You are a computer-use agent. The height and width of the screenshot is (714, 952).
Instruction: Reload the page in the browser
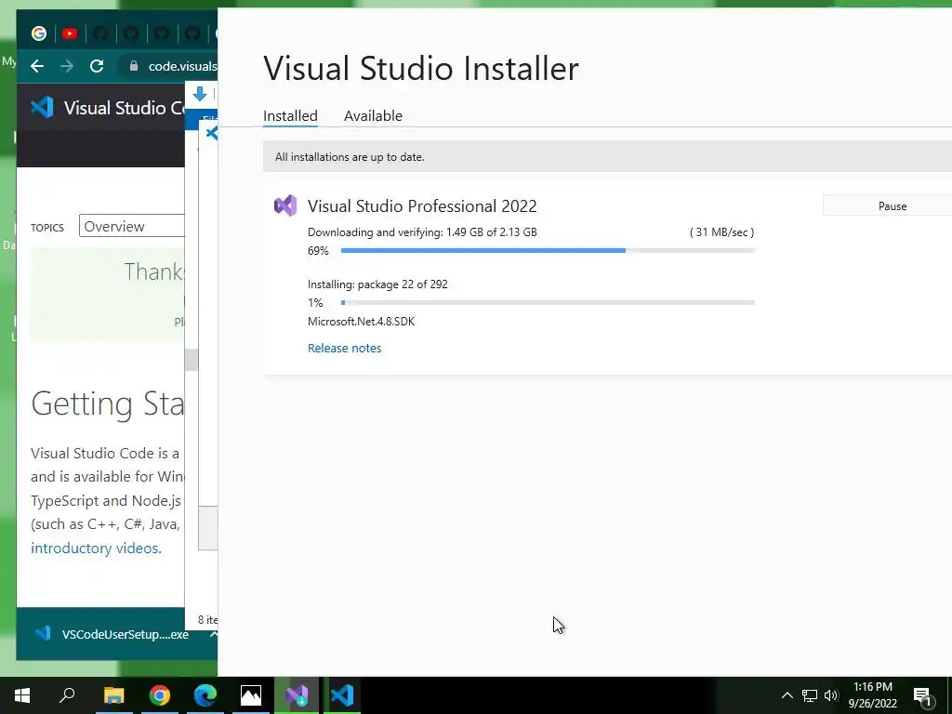pos(97,66)
